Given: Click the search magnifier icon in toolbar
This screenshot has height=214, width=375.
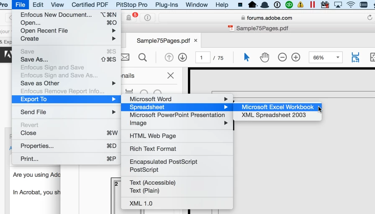Looking at the screenshot, I should pyautogui.click(x=143, y=58).
